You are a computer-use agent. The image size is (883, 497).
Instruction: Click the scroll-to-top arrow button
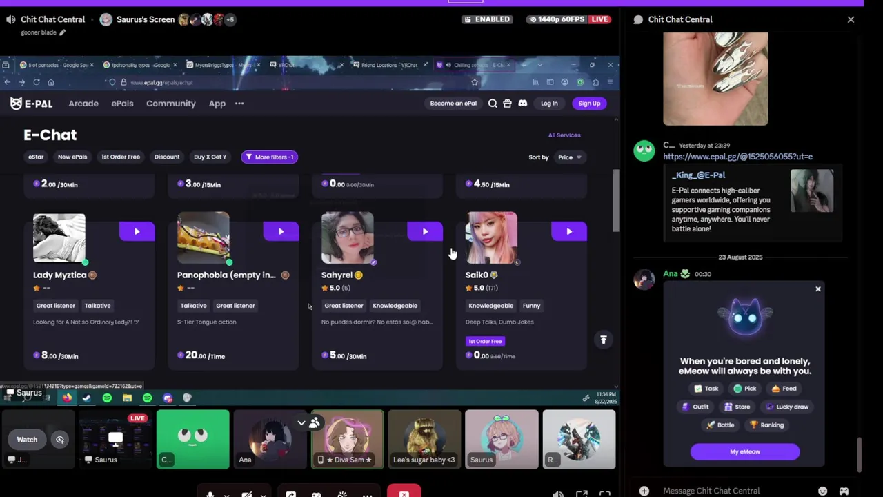coord(604,340)
